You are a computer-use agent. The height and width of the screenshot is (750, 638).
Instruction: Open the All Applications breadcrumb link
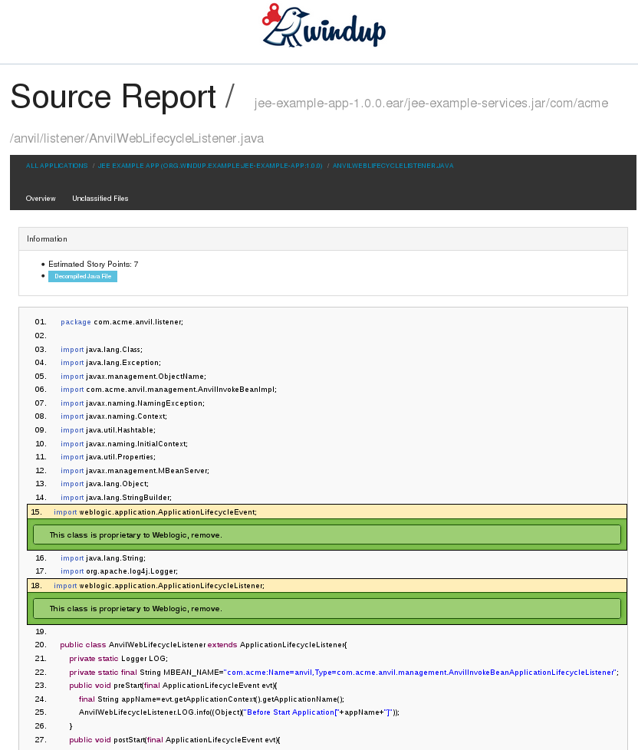click(57, 166)
